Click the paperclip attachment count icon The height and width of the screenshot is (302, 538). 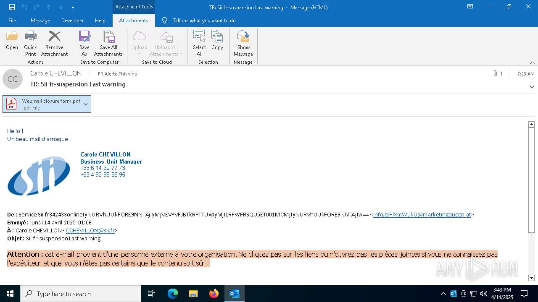click(x=495, y=73)
